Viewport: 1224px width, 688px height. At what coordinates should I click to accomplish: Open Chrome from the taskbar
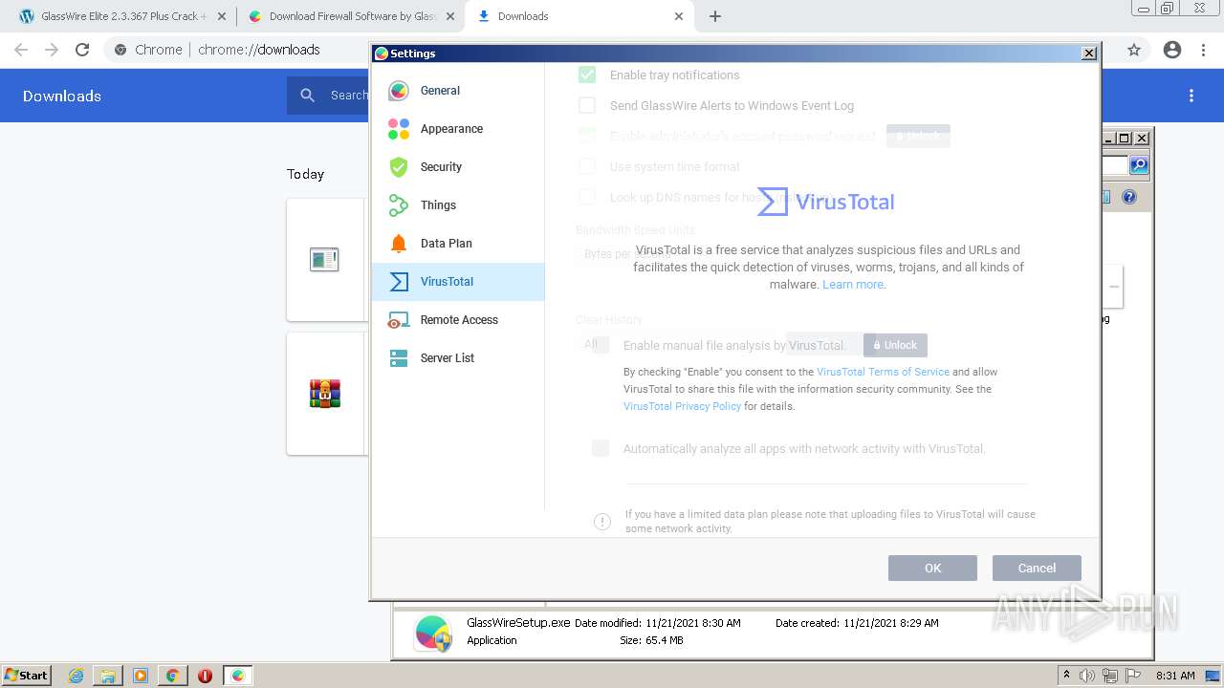click(172, 676)
